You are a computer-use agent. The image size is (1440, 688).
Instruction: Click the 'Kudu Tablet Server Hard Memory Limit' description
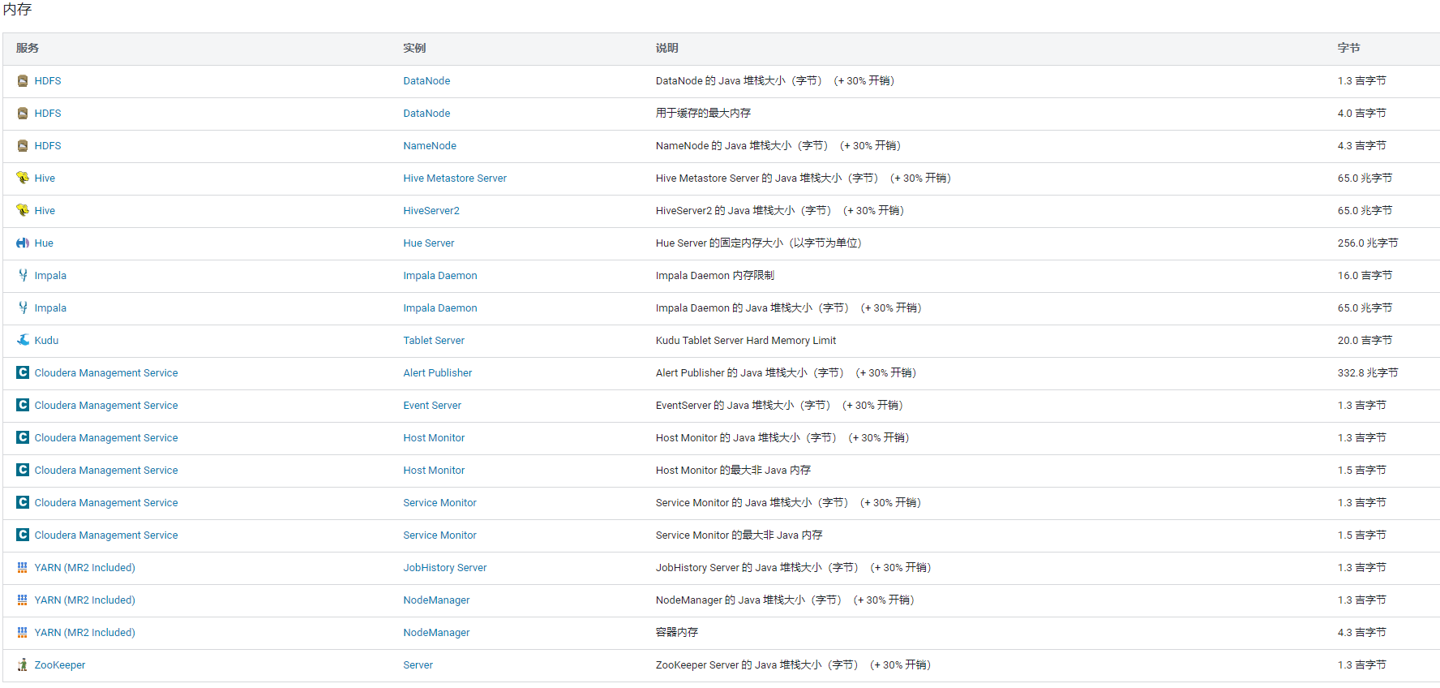pyautogui.click(x=746, y=341)
